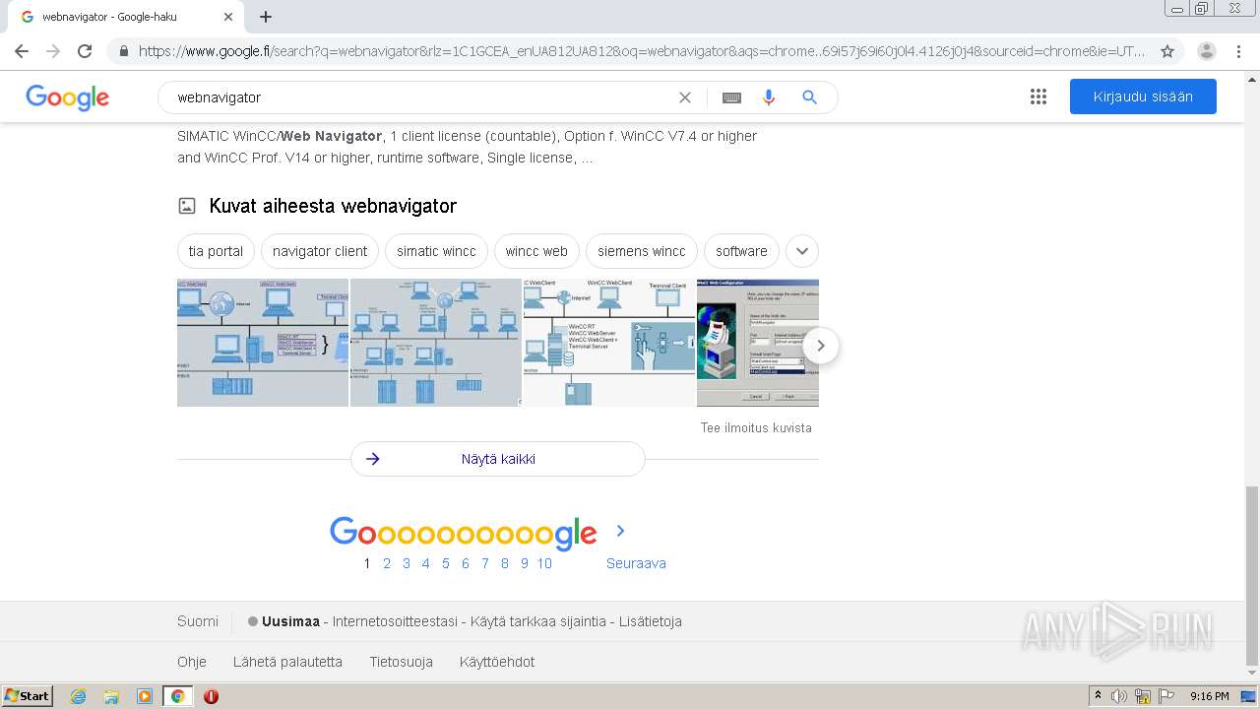The width and height of the screenshot is (1260, 709).
Task: Select the software filter chip
Action: [x=741, y=251]
